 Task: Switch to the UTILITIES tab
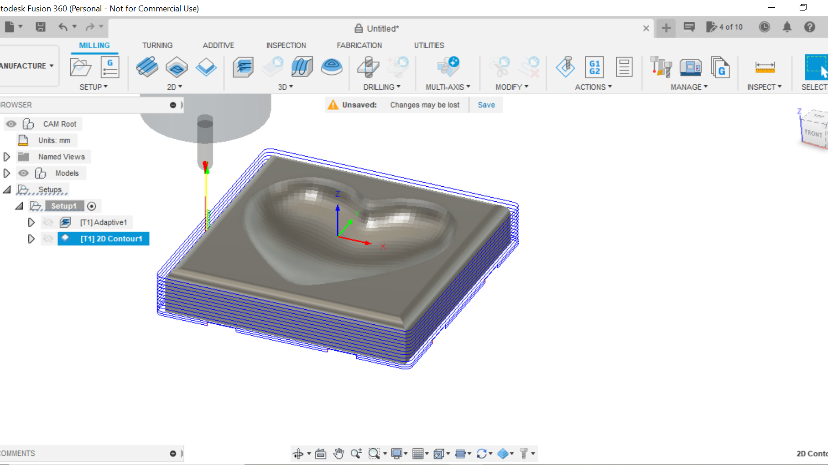click(x=429, y=46)
